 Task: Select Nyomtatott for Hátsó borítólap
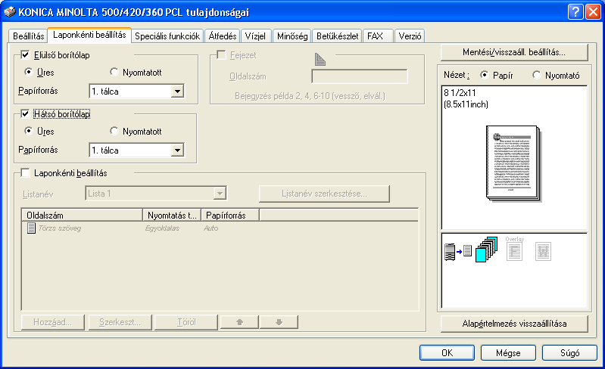tap(114, 131)
